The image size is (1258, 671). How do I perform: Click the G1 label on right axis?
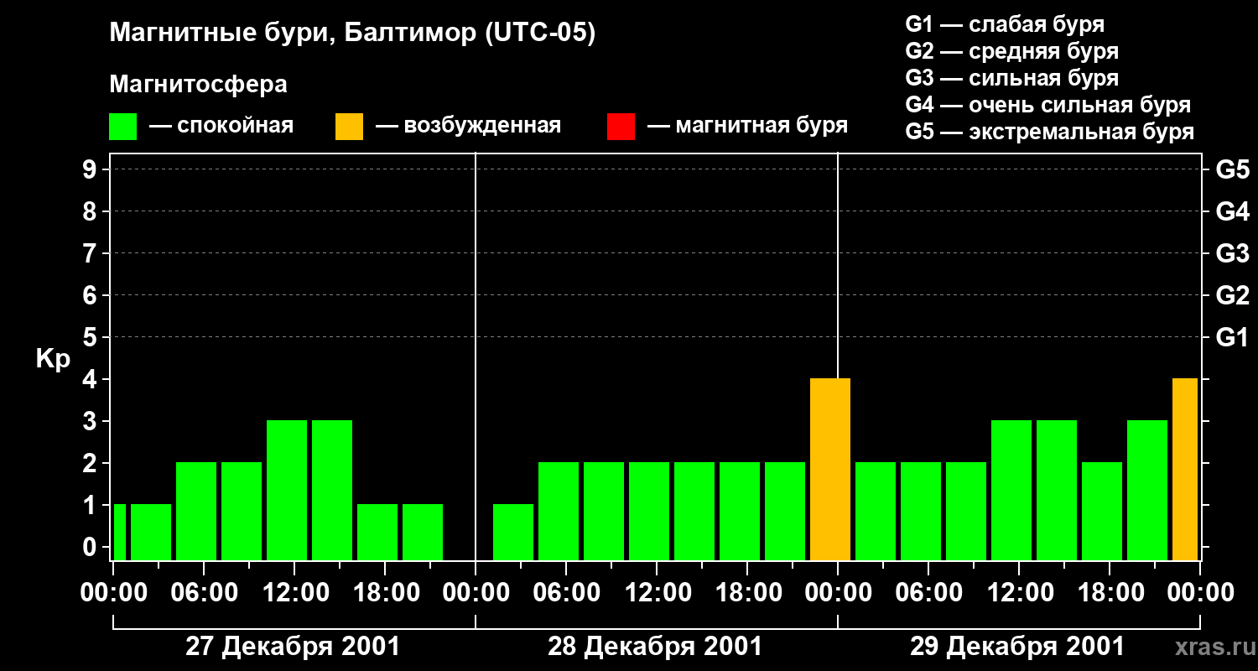[1232, 337]
